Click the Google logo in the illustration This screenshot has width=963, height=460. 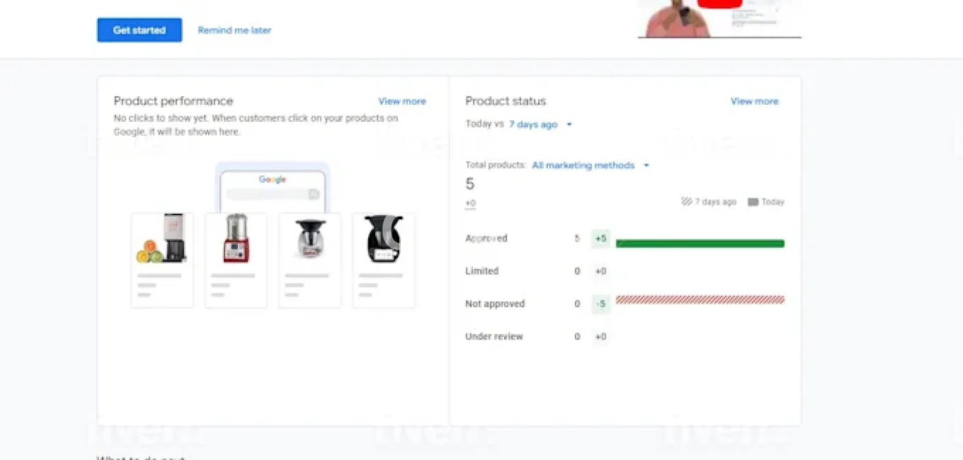(272, 179)
